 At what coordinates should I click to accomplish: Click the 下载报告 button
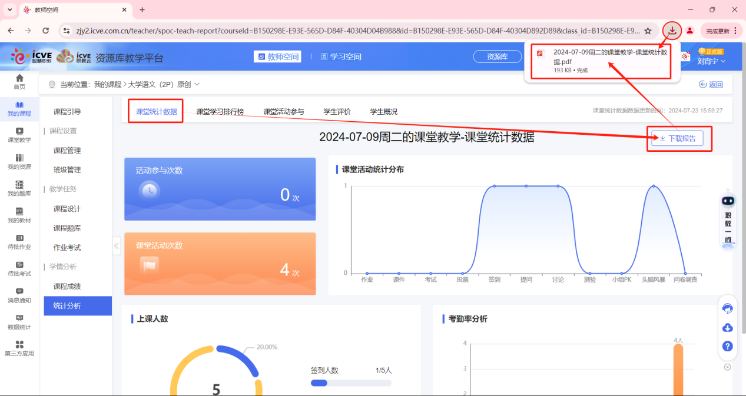point(678,138)
